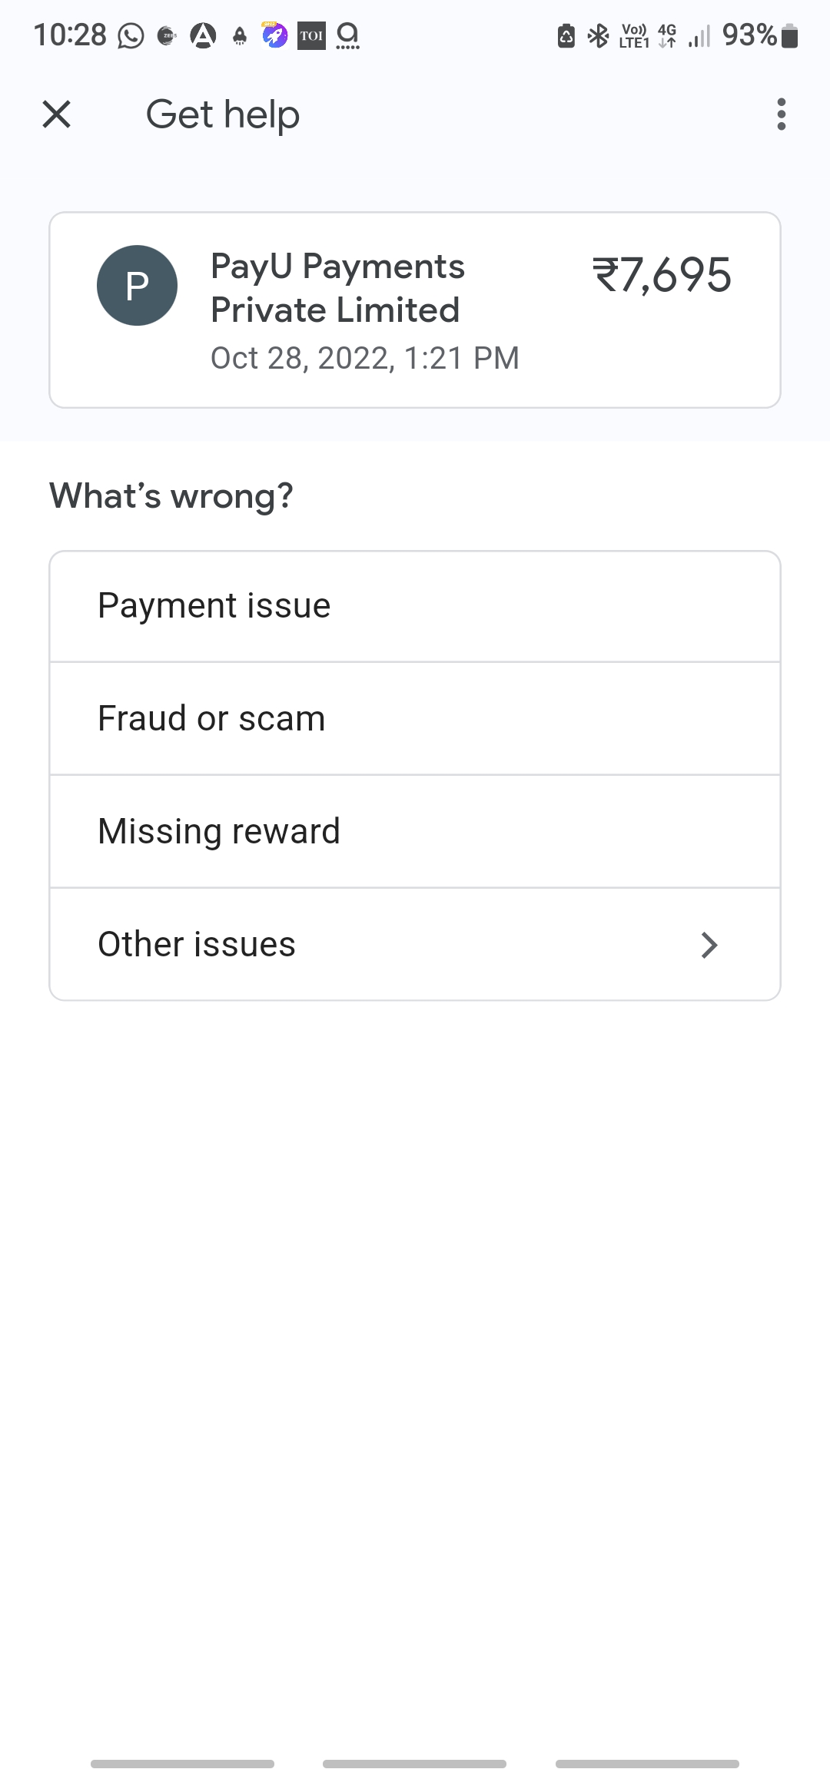Tap the TOI notification icon
The height and width of the screenshot is (1779, 830).
click(x=311, y=35)
